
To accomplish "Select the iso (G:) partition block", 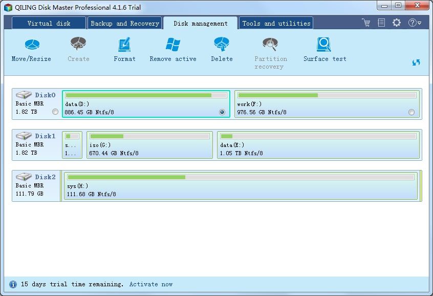I will (149, 145).
